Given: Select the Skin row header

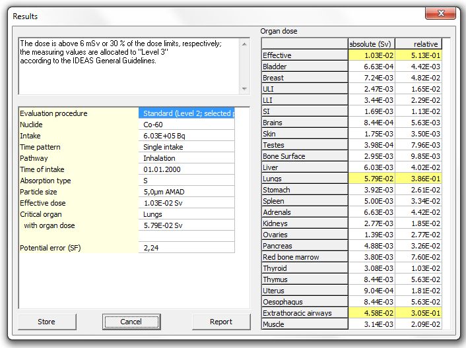Looking at the screenshot, I should coord(305,134).
